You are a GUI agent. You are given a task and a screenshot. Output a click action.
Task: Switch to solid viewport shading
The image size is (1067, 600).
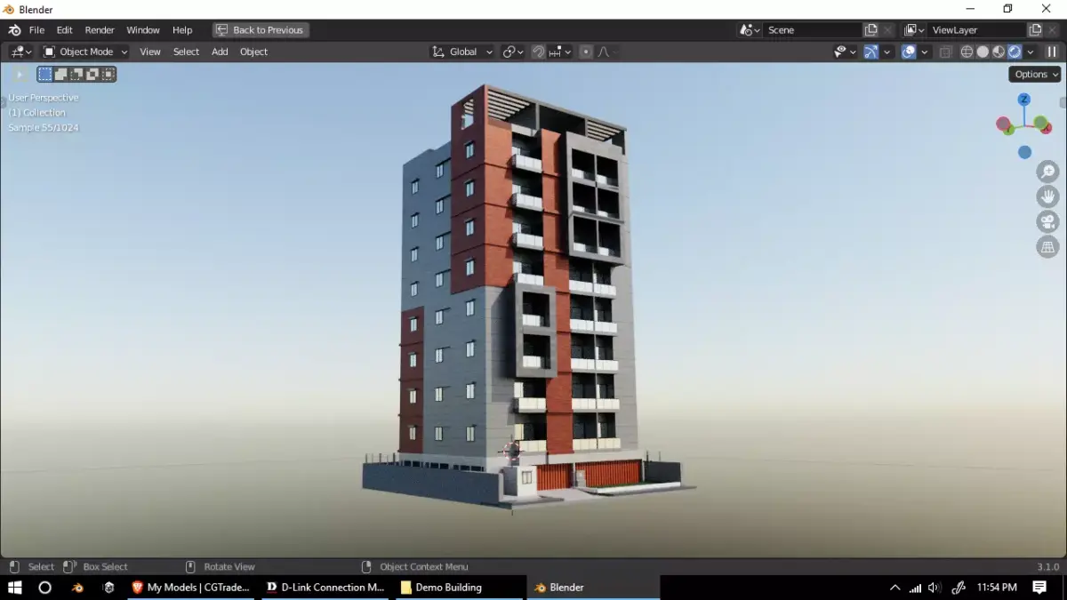pos(983,52)
